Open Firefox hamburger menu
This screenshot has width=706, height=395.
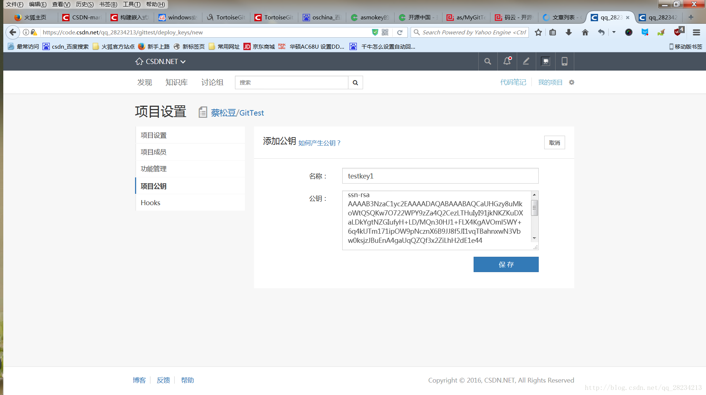point(696,32)
